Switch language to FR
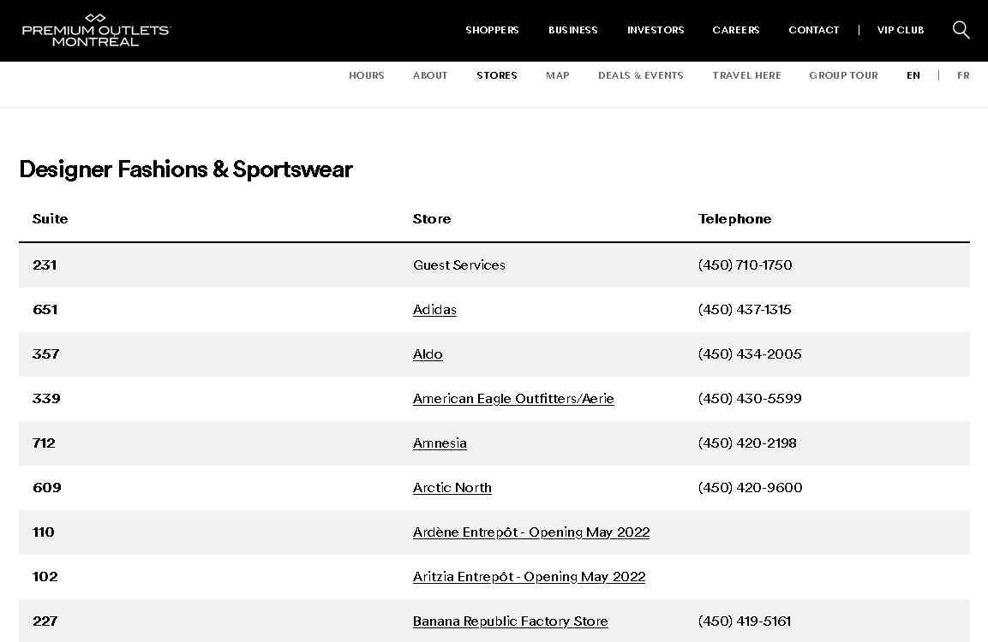 (963, 75)
